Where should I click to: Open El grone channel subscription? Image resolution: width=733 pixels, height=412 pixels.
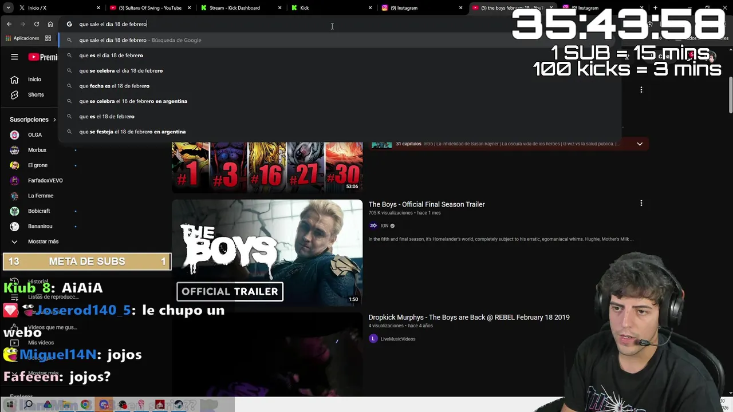tap(38, 165)
